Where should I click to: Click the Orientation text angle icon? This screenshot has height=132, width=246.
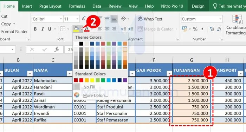coord(124,19)
